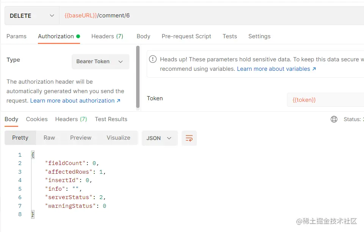364x232 pixels.
Task: Follow Learn more about authorization link
Action: (x=75, y=101)
